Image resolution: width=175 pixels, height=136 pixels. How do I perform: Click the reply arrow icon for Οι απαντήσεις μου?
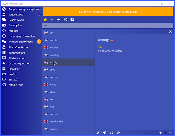pos(4,63)
